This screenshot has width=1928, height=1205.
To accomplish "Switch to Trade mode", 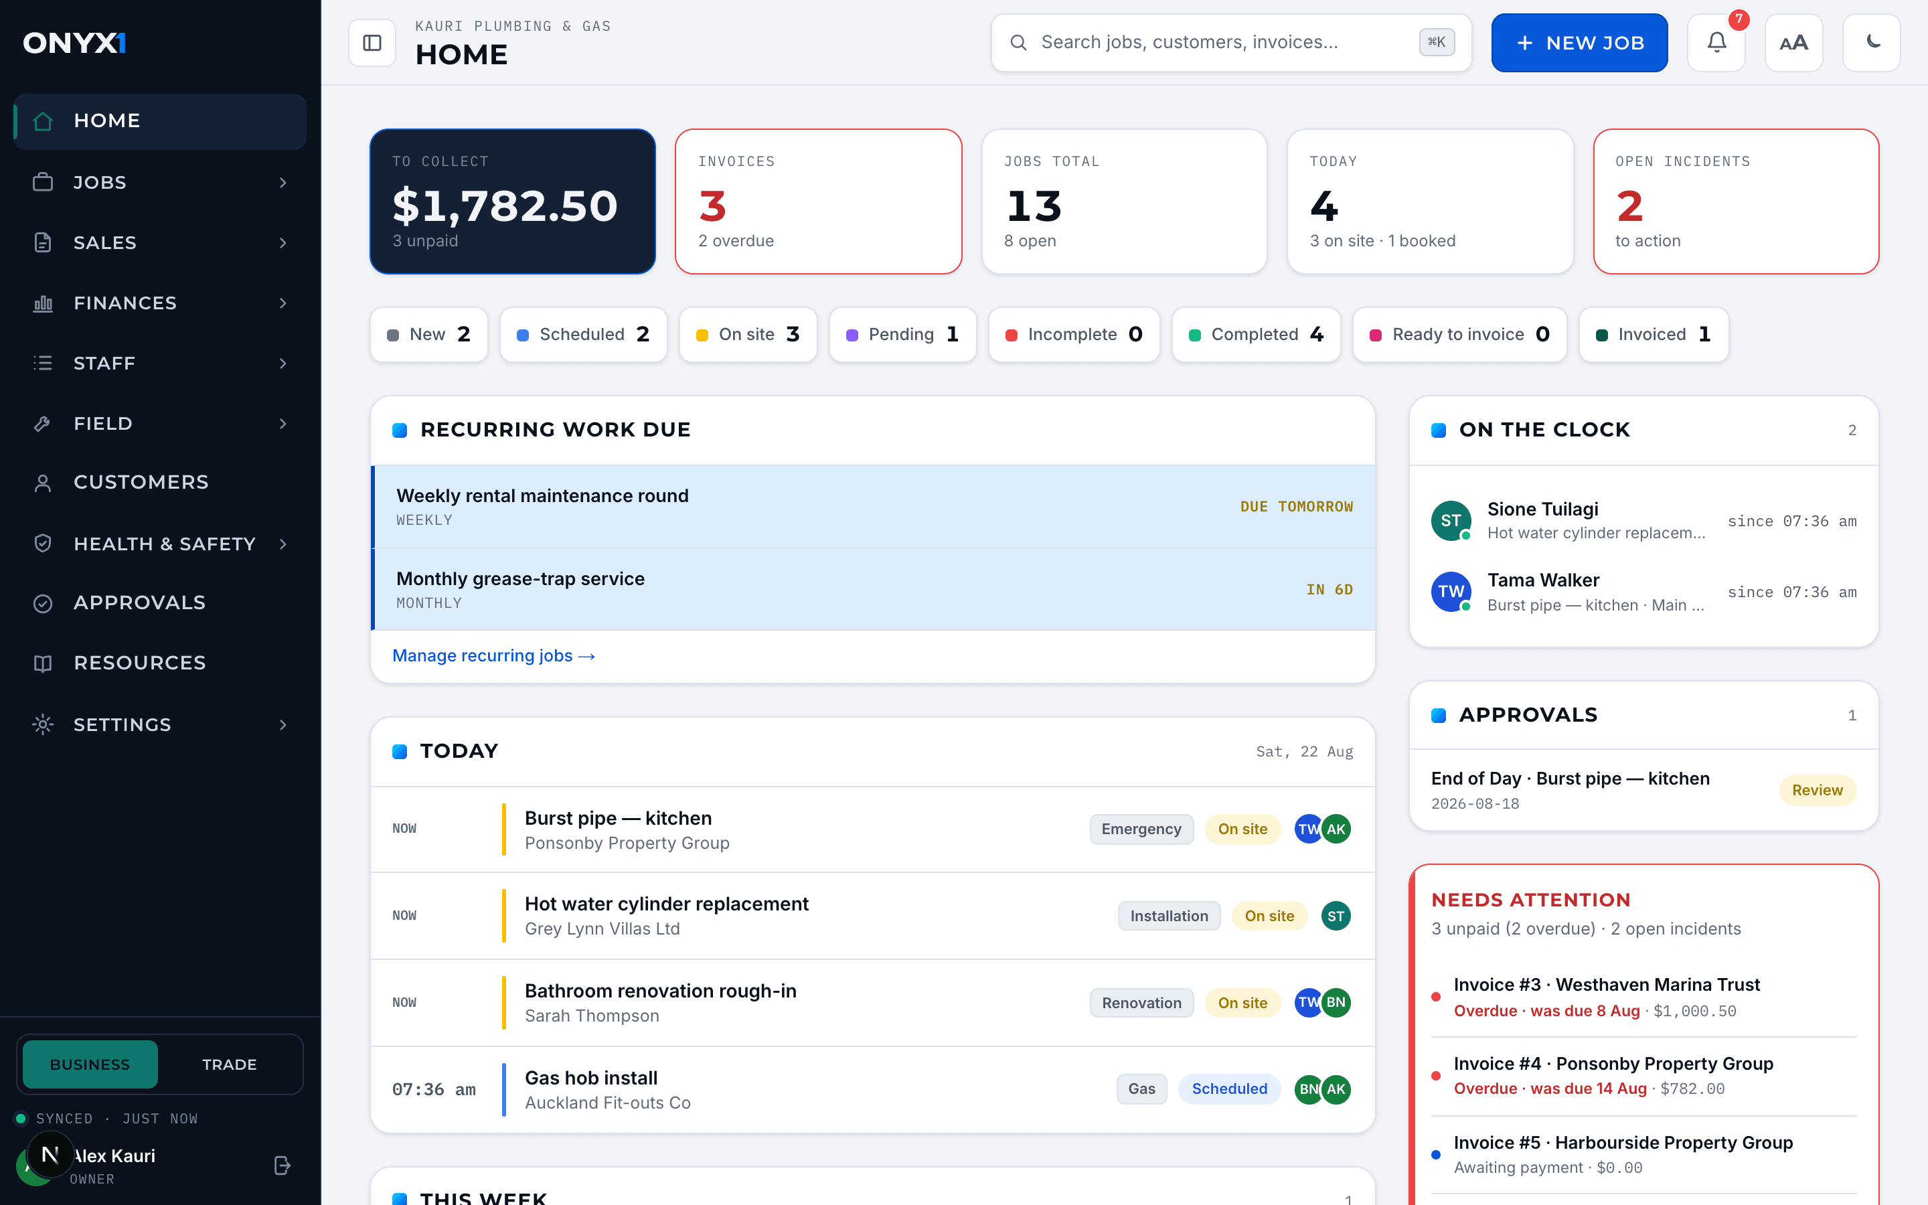I will point(230,1064).
